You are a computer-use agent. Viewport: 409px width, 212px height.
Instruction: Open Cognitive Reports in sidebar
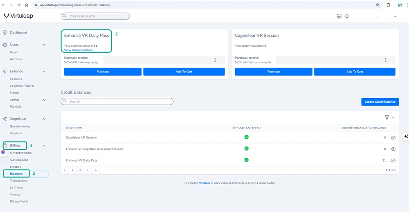pyautogui.click(x=22, y=86)
